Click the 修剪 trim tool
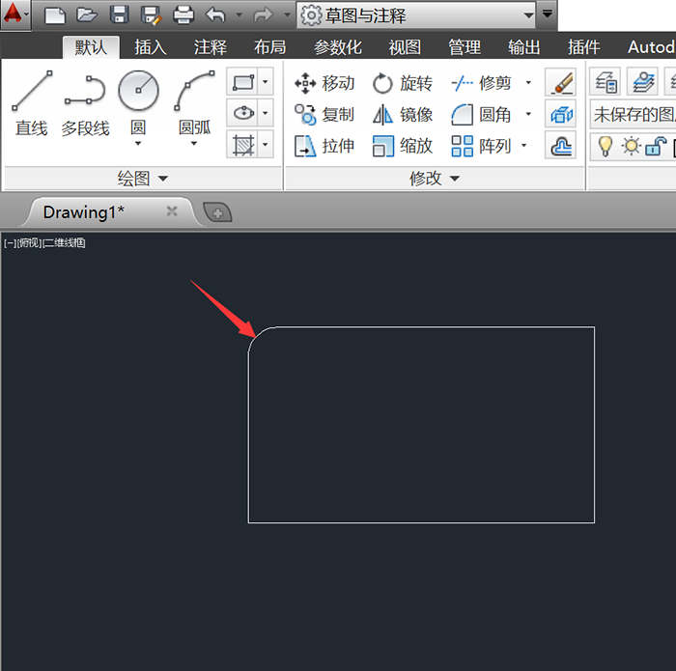Viewport: 676px width, 671px height. [482, 83]
